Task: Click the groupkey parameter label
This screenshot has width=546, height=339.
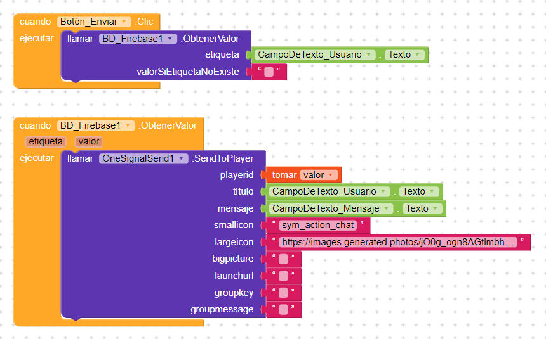Action: pyautogui.click(x=234, y=293)
